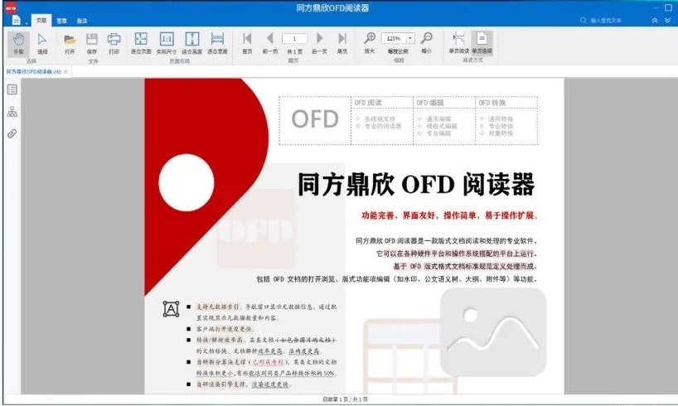Maximize the OFD reader window
The image size is (678, 406).
coord(667,7)
